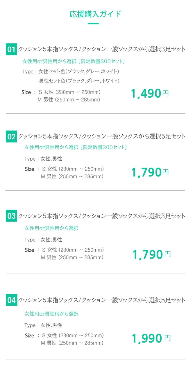
Task: Select the 1,490円 price
Action: (x=150, y=94)
